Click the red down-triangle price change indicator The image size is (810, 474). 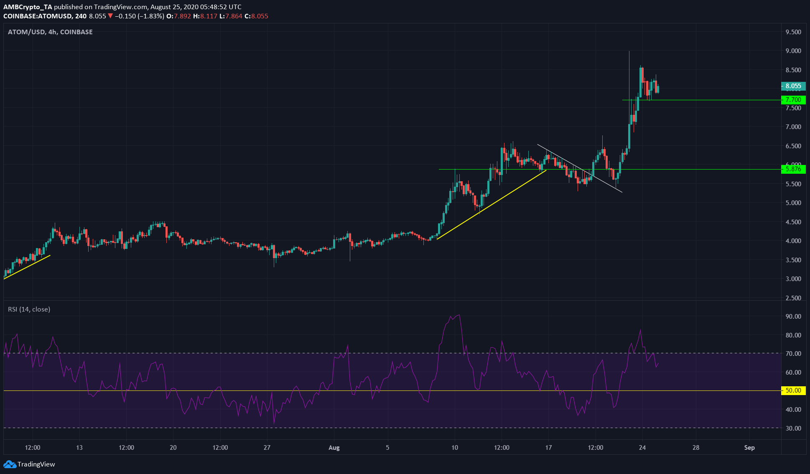pyautogui.click(x=110, y=16)
